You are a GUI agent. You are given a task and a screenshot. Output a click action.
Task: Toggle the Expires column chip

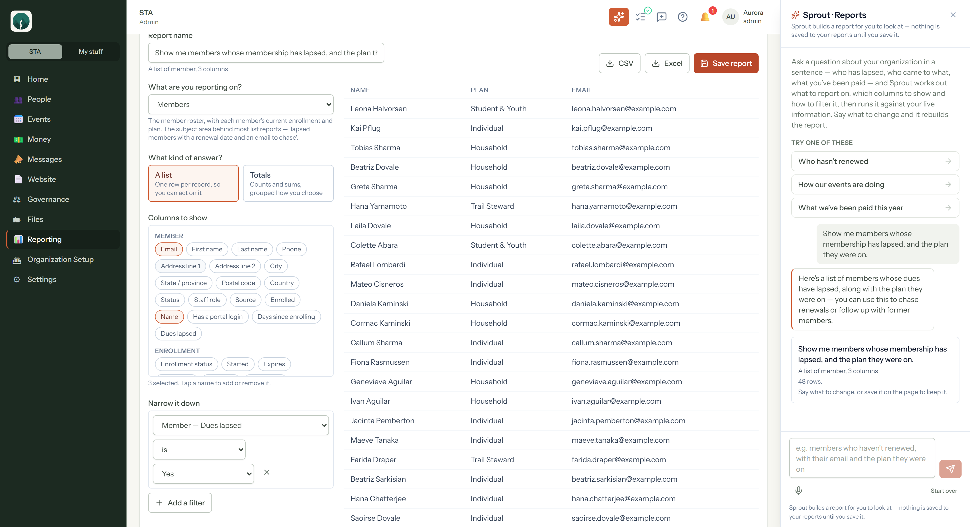(x=274, y=364)
